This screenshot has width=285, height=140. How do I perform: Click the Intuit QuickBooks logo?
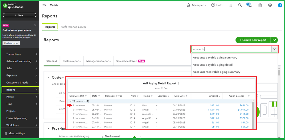tap(13, 6)
